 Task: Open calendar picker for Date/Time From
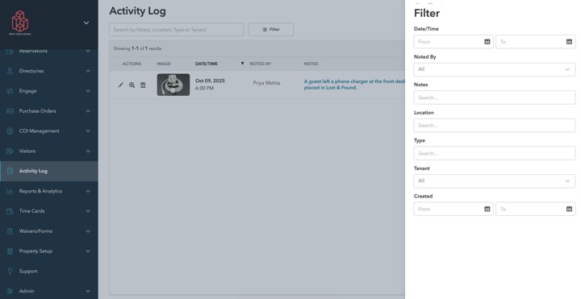tap(487, 42)
